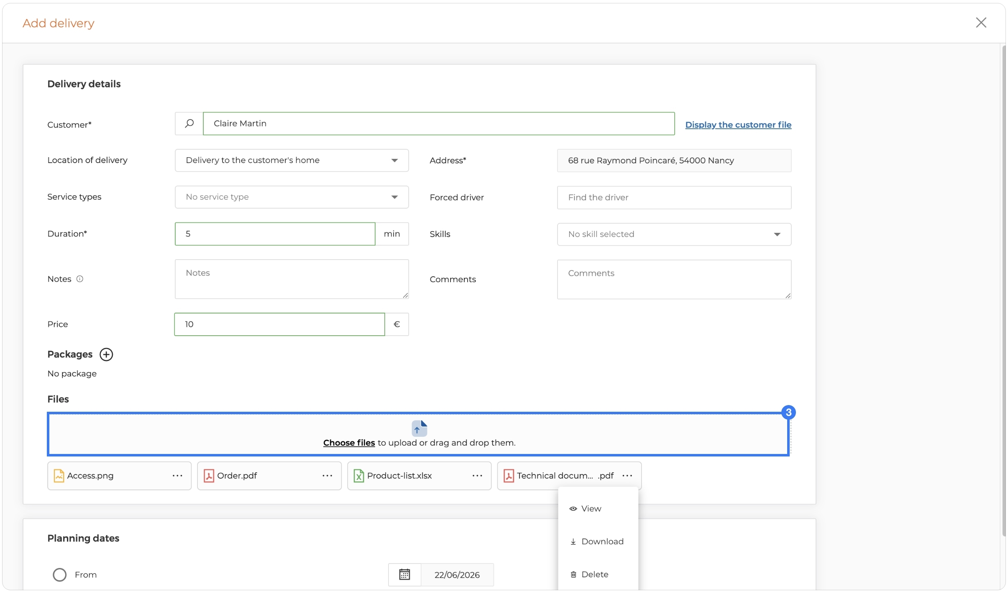Click the No package text
Screen dimensions: 1008x594
pos(72,374)
